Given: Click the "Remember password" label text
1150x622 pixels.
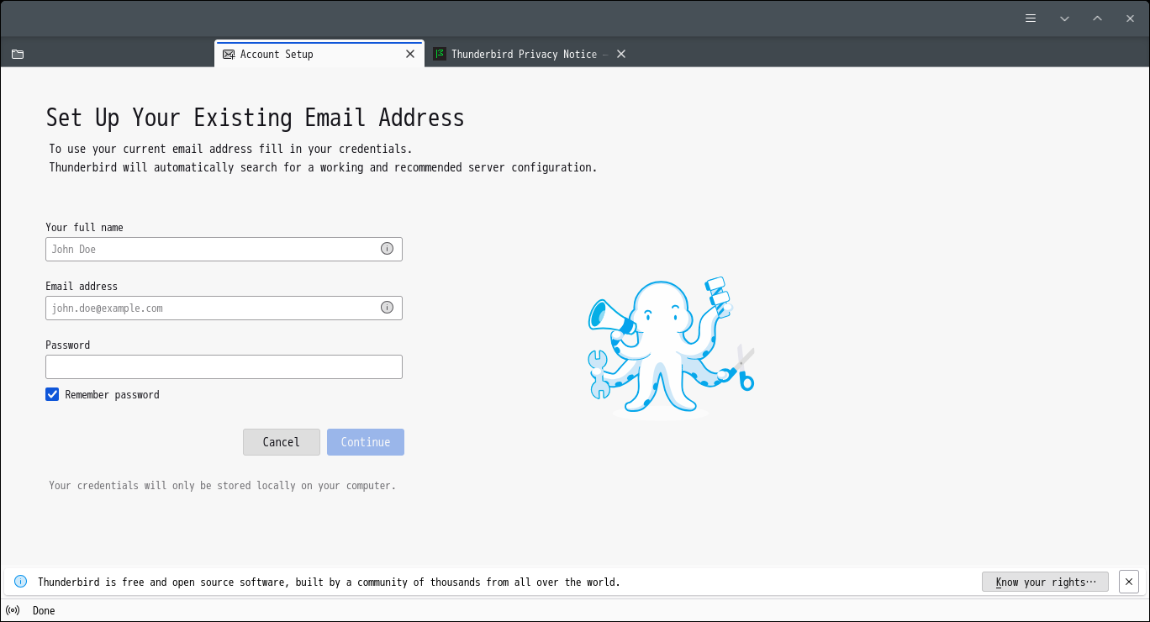Looking at the screenshot, I should pos(112,395).
